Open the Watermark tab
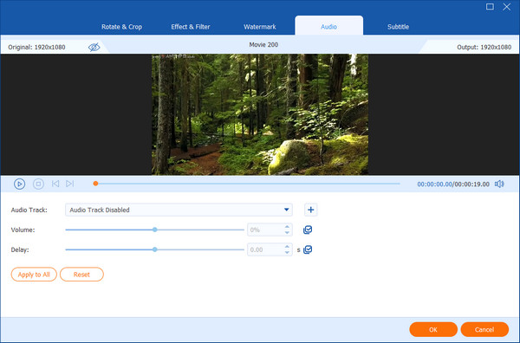This screenshot has height=343, width=520. click(x=260, y=27)
